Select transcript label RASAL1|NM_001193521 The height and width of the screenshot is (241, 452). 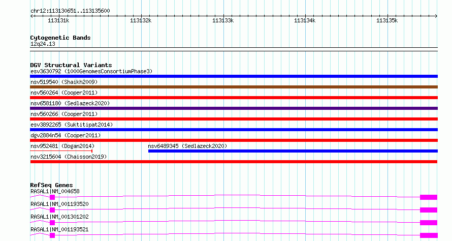pyautogui.click(x=59, y=229)
